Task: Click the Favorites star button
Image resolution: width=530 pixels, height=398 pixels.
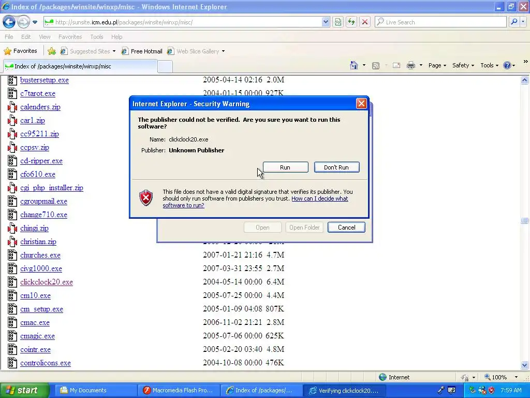Action: pos(20,51)
